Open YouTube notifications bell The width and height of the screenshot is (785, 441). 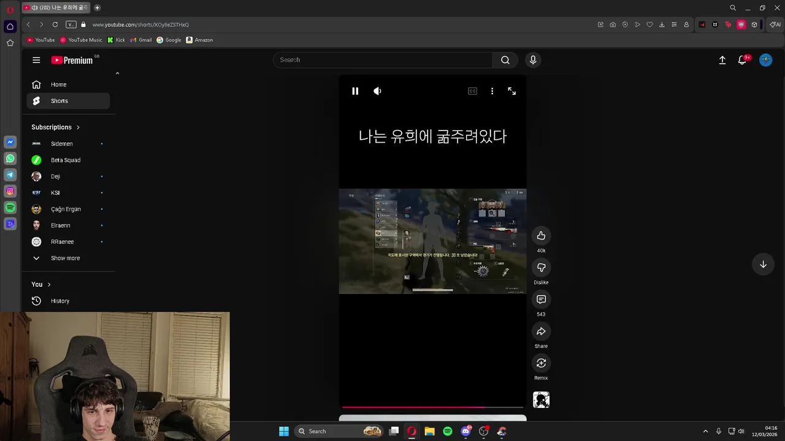(743, 60)
